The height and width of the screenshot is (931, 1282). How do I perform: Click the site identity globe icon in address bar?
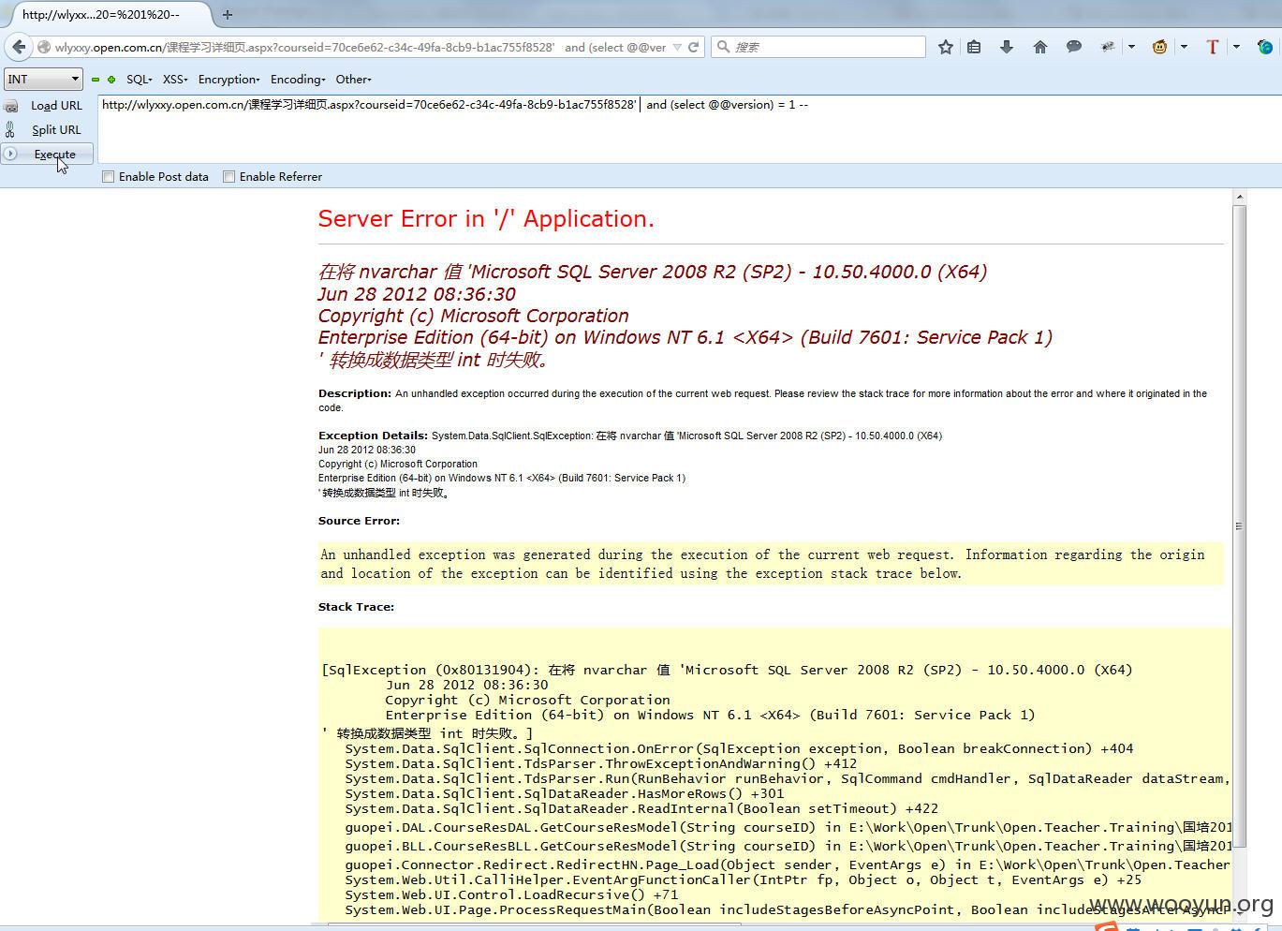44,47
